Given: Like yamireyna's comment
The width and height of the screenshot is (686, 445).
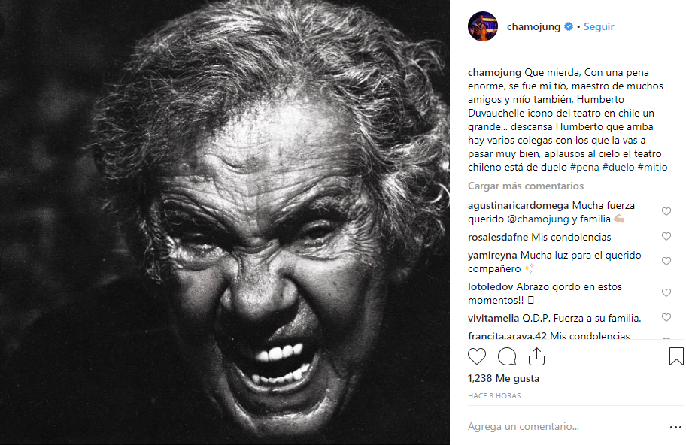Looking at the screenshot, I should (x=666, y=262).
